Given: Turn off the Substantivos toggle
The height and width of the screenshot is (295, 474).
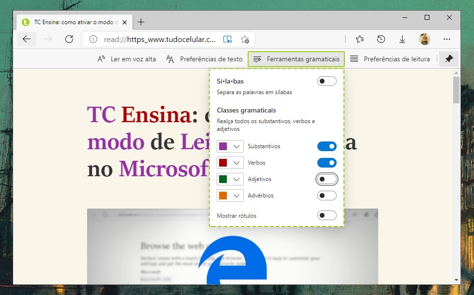Looking at the screenshot, I should point(327,146).
